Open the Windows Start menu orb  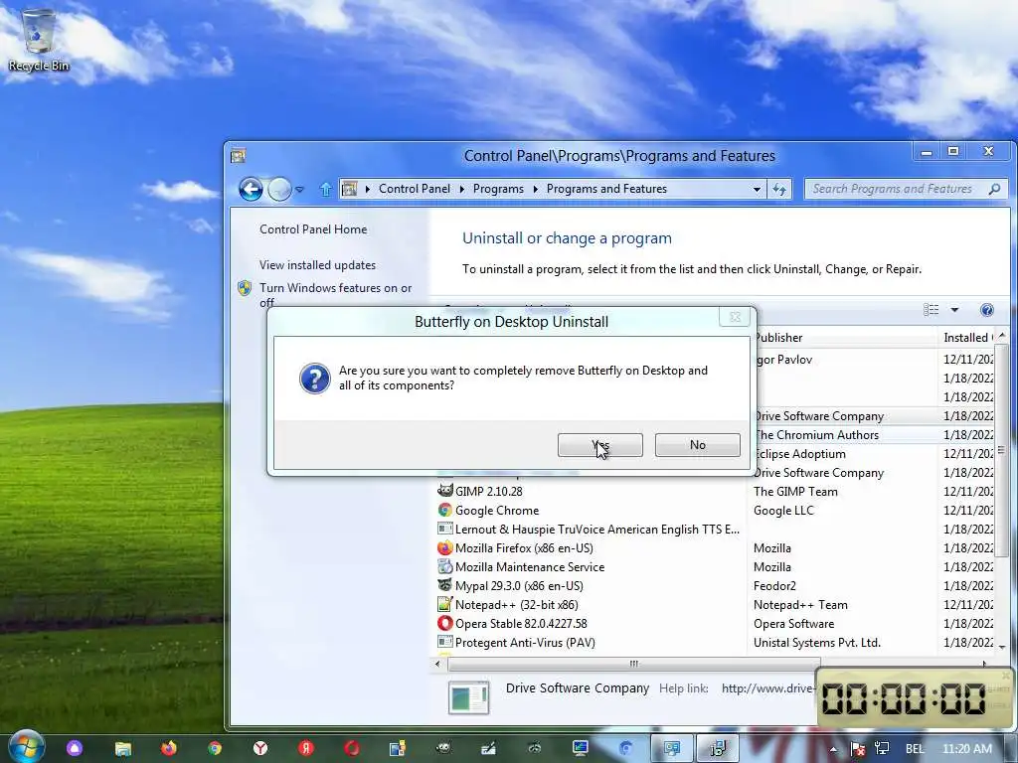point(26,747)
